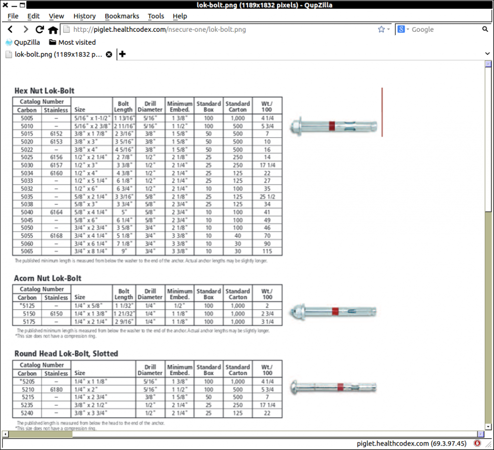Click piglet.healthcodex.com IP status text
Screen dimensions: 494x450
coord(412,443)
